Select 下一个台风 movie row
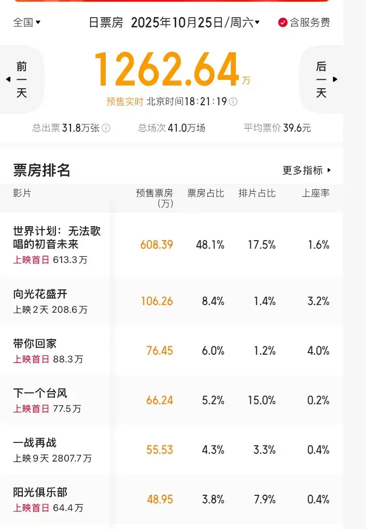This screenshot has height=529, width=366. tap(40, 393)
